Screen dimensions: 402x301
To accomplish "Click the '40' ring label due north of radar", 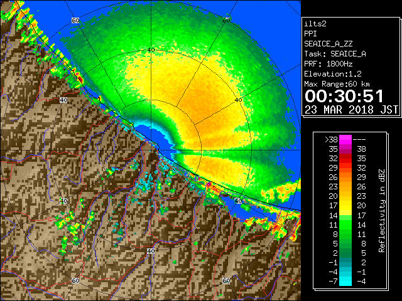I will pos(151,50).
